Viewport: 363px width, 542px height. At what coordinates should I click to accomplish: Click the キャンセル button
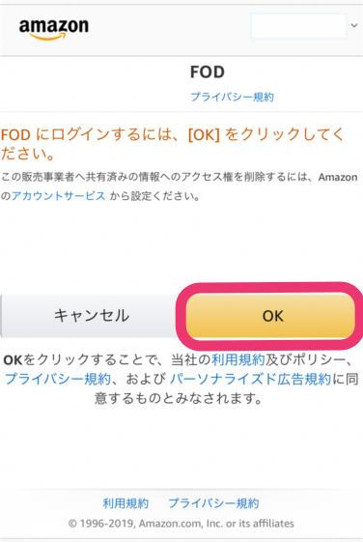[91, 316]
